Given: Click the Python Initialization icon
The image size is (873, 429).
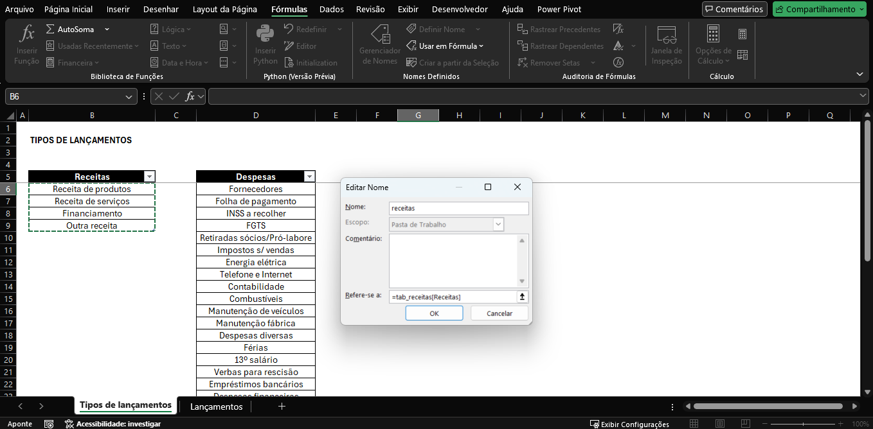Looking at the screenshot, I should [x=289, y=63].
